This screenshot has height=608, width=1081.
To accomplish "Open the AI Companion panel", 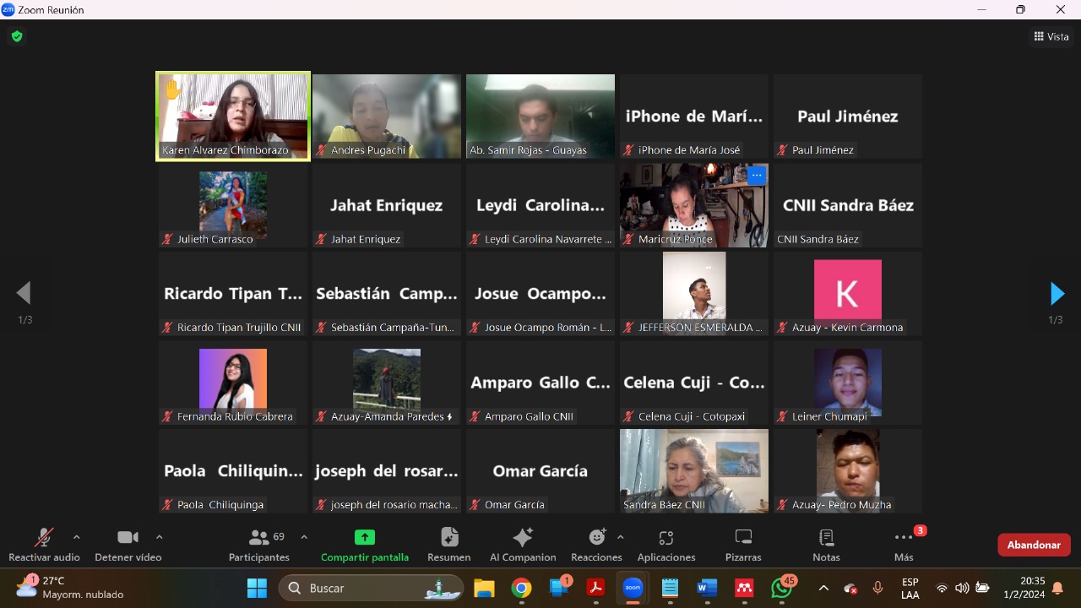I will click(x=523, y=545).
